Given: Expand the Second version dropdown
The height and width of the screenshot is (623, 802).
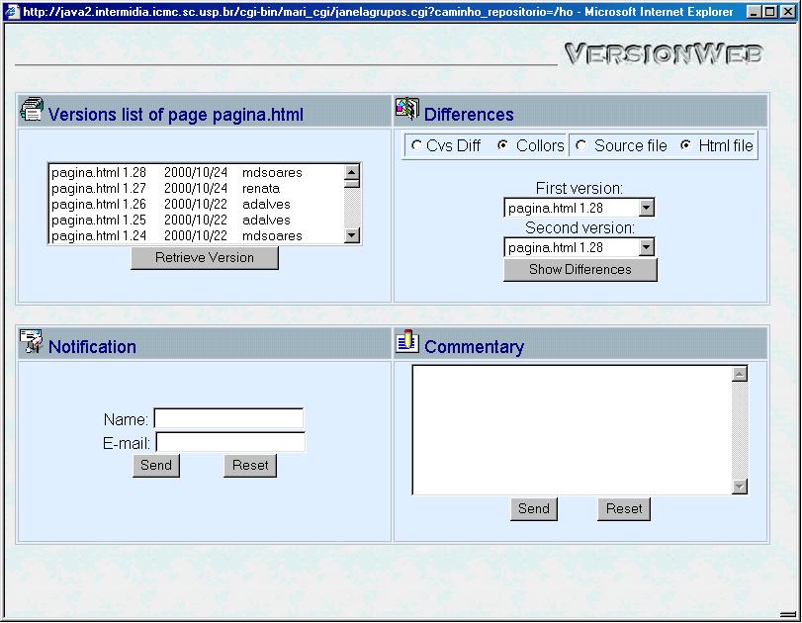Looking at the screenshot, I should 646,247.
